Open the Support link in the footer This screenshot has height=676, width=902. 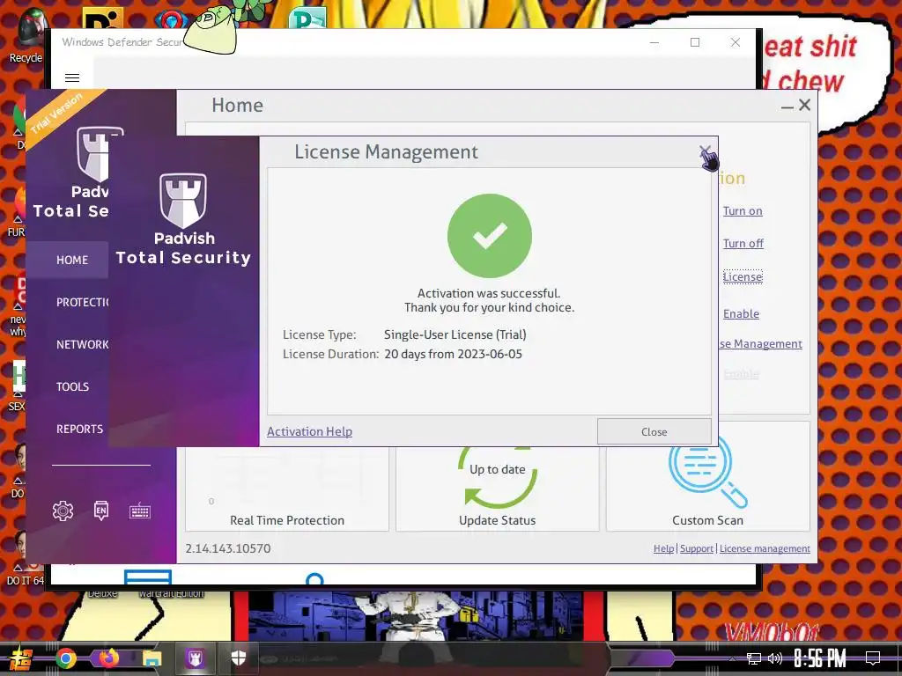697,548
